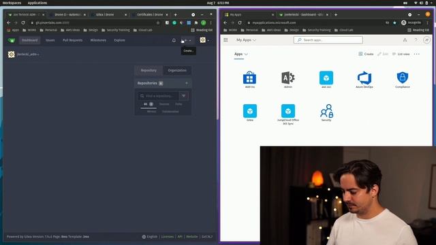
Task: Click the Gitea notifications bell icon
Action: 174,40
